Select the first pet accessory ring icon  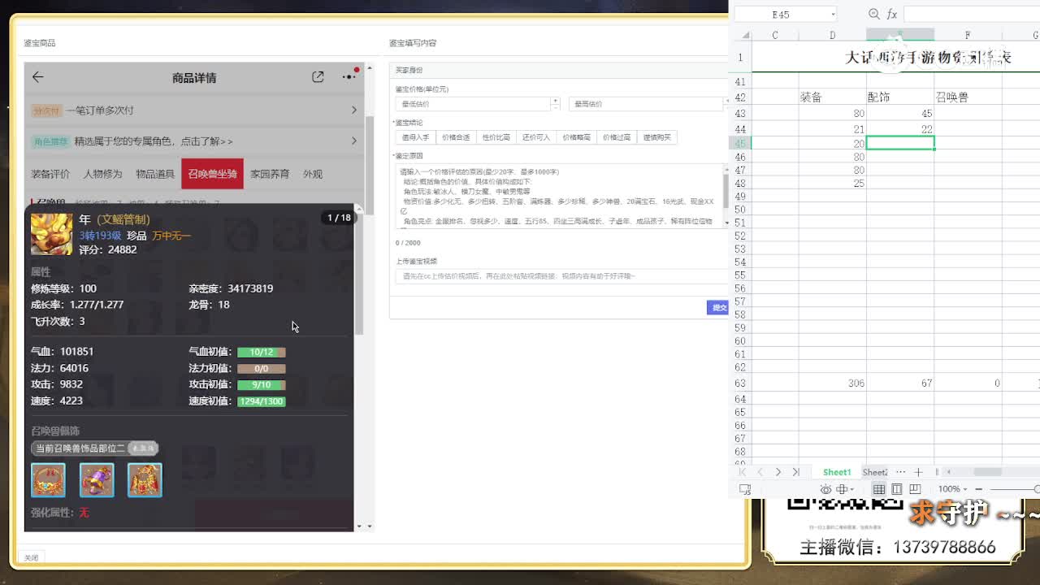click(48, 480)
